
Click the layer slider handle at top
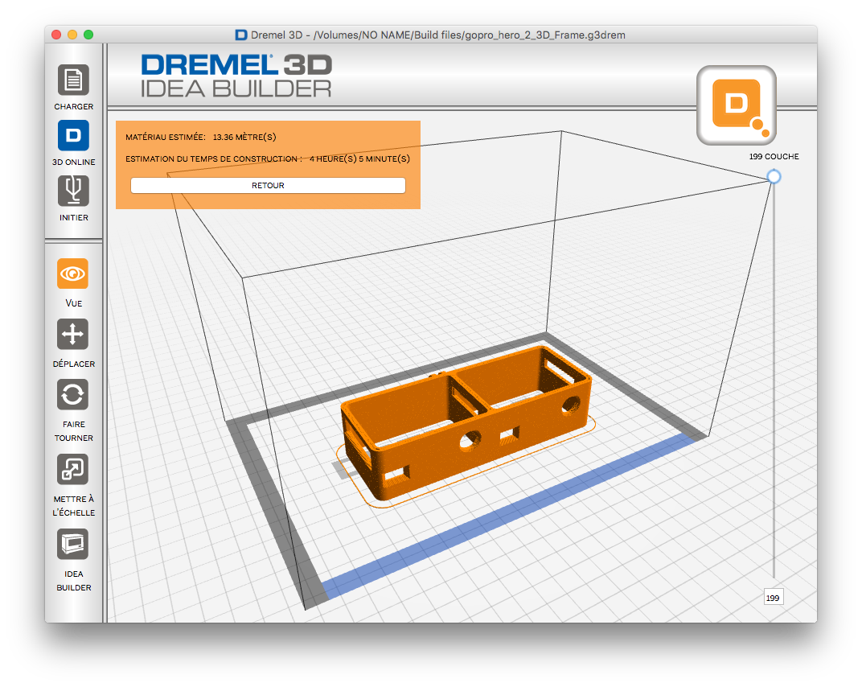[774, 176]
